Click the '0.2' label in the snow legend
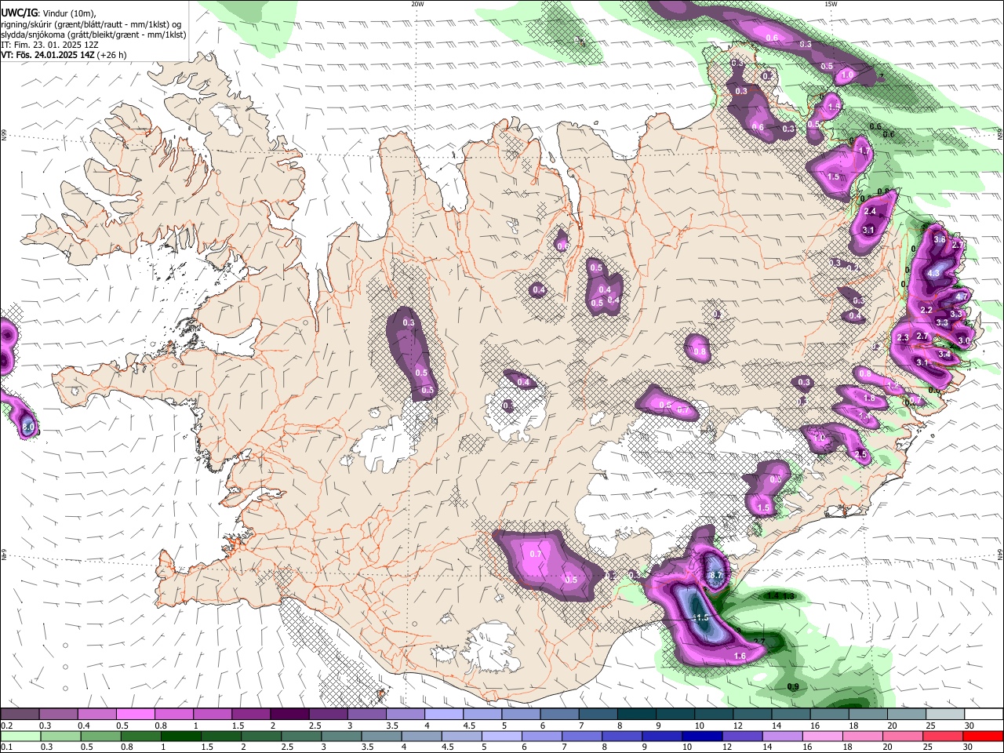 [x=6, y=726]
